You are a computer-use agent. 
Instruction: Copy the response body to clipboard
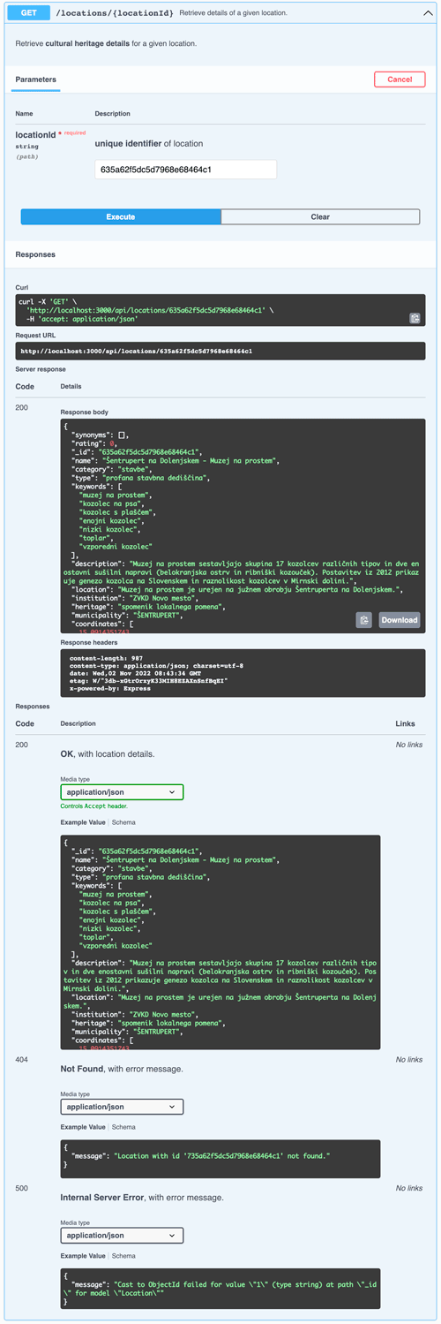coord(363,620)
